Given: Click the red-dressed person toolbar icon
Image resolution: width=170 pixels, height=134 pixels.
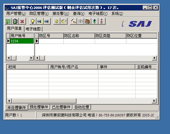Looking at the screenshot, I should 102,21.
